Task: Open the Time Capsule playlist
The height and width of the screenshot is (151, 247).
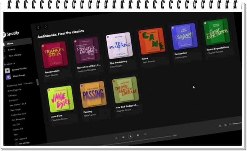Action: (15, 90)
